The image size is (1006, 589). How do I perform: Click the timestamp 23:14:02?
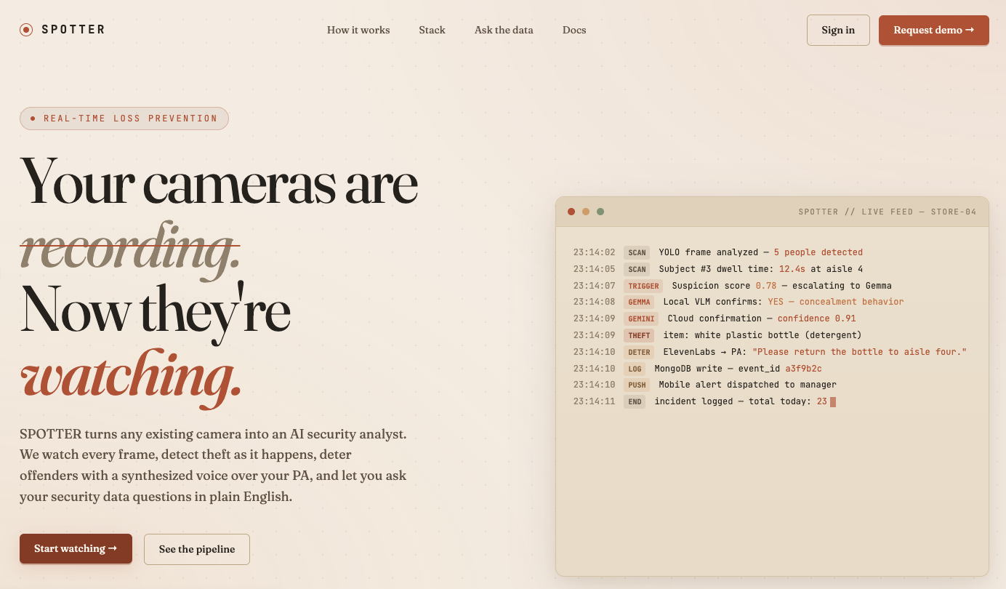pyautogui.click(x=594, y=252)
